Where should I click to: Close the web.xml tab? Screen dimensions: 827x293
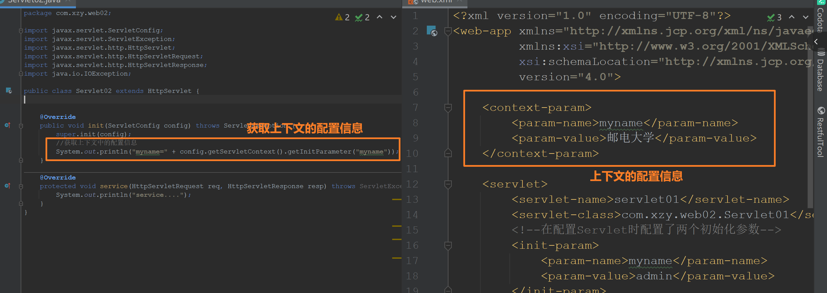tap(460, 1)
